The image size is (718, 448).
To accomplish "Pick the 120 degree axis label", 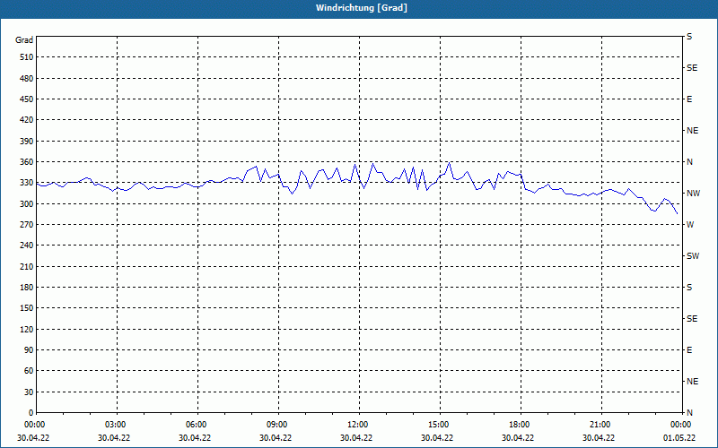I will pos(27,329).
